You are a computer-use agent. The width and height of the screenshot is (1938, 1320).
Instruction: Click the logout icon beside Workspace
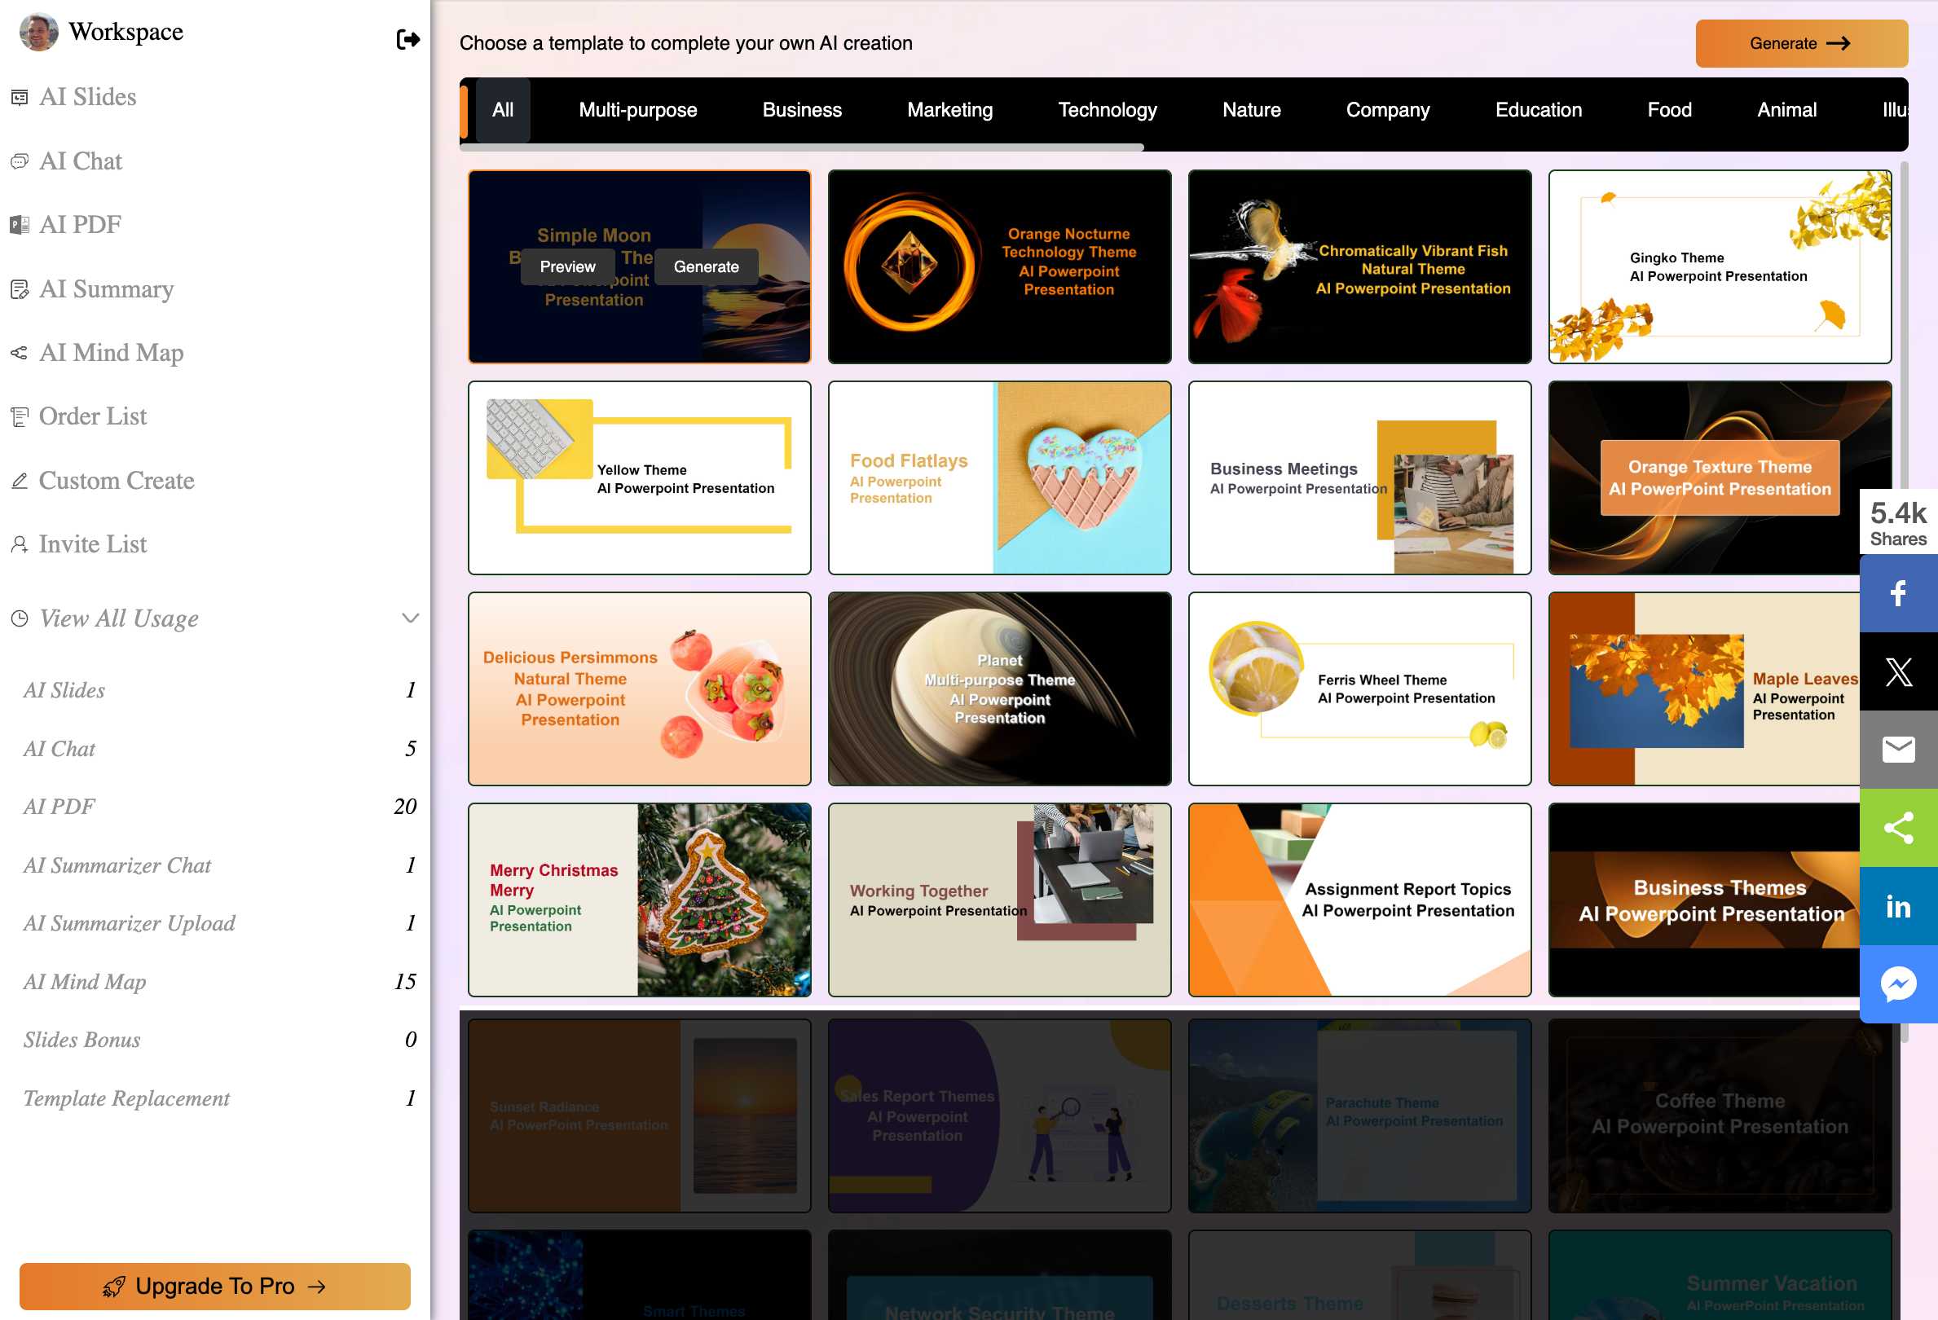[407, 39]
